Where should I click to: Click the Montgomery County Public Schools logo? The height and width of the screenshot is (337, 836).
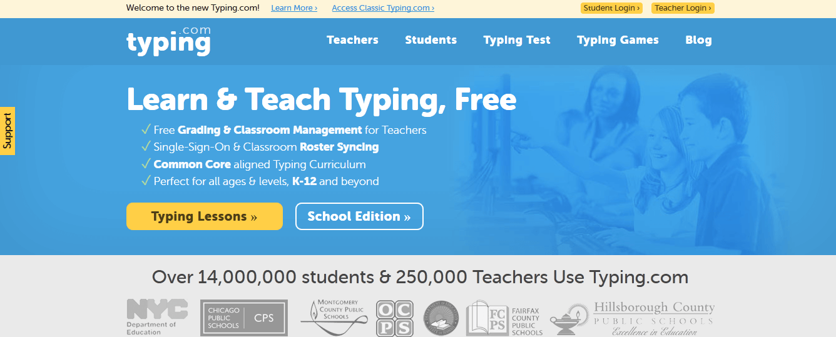[334, 317]
